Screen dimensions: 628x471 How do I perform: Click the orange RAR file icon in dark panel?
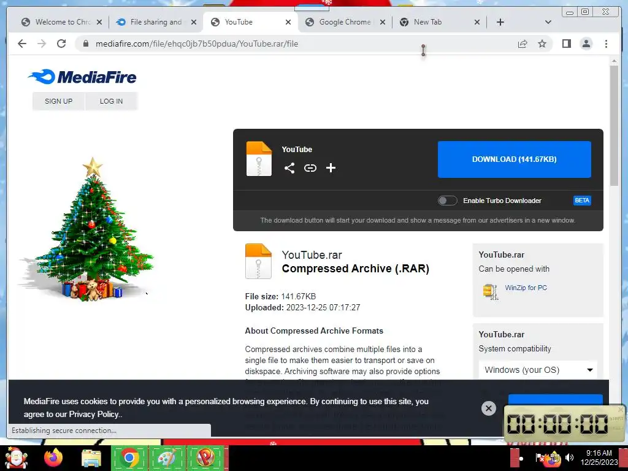tap(259, 159)
